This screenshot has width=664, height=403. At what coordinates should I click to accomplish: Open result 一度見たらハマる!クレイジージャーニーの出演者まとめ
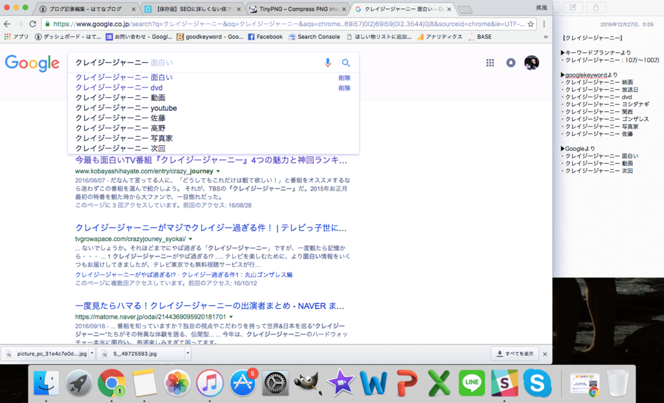click(210, 306)
